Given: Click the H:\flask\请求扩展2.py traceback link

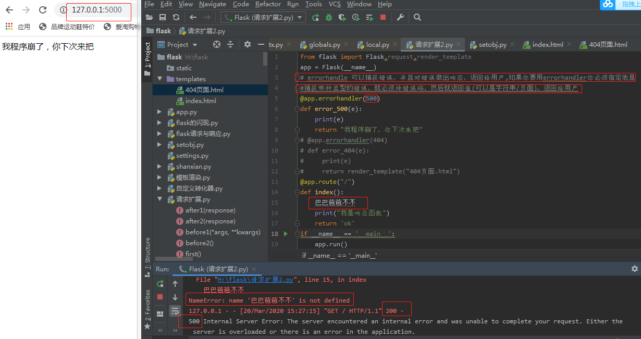Looking at the screenshot, I should click(255, 280).
